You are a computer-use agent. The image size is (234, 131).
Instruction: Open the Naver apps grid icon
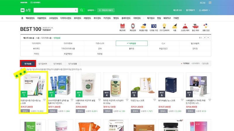(x=210, y=3)
